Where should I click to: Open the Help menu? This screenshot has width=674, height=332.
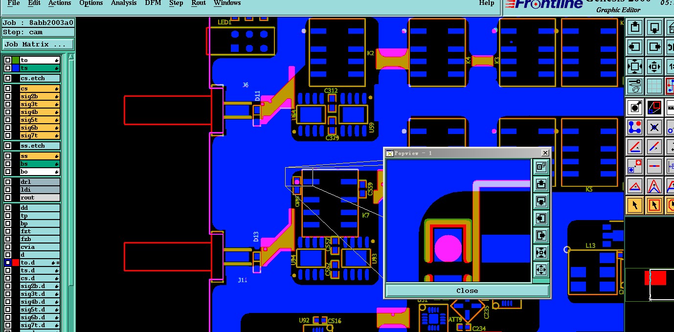486,3
